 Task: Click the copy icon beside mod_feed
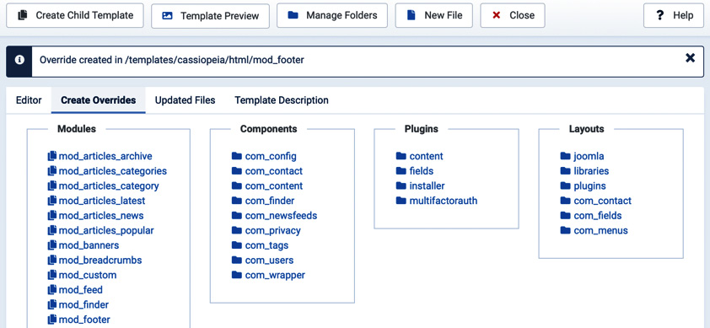tap(52, 289)
